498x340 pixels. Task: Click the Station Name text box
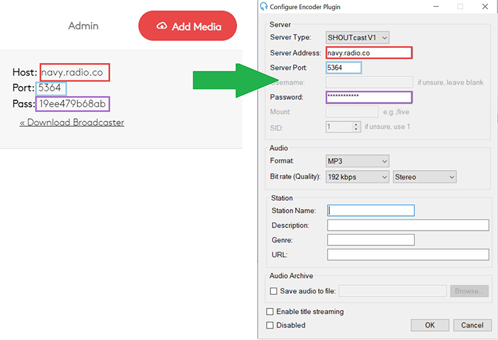[371, 210]
